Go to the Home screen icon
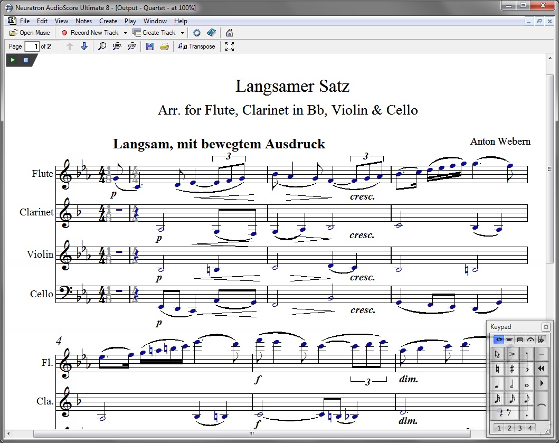Viewport: 559px width, 443px height. pyautogui.click(x=229, y=33)
